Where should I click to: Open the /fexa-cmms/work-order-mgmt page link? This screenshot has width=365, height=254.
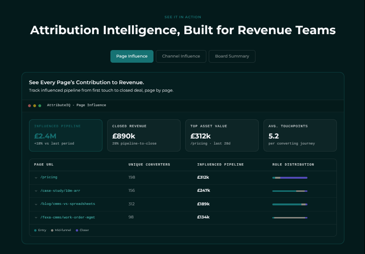coord(67,217)
